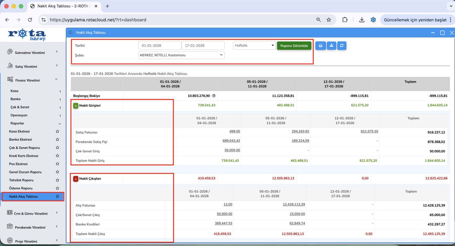The height and width of the screenshot is (246, 455).
Task: Click the print report icon
Action: tap(320, 46)
